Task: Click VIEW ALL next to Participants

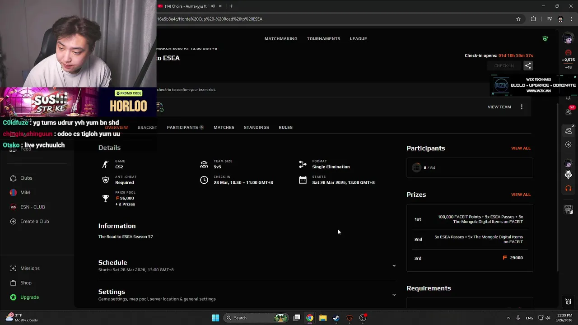Action: click(521, 148)
